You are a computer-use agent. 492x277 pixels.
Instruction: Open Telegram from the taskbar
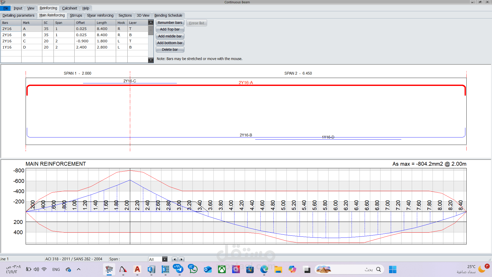coord(179,269)
